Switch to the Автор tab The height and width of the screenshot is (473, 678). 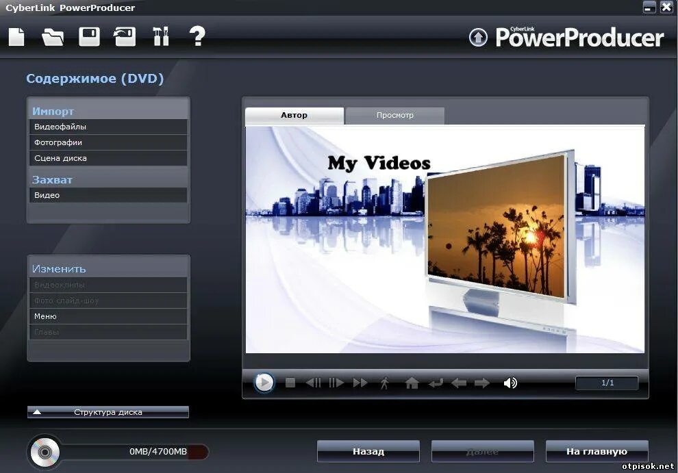coord(294,116)
